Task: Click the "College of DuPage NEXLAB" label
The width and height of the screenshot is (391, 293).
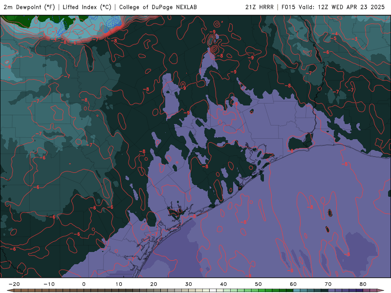Action: (158, 7)
